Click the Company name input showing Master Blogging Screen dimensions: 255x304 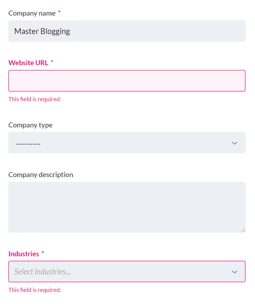click(127, 31)
